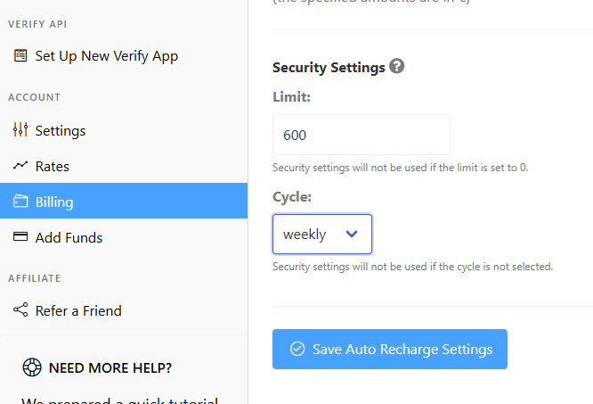The width and height of the screenshot is (593, 404).
Task: Save Auto Recharge Settings
Action: click(390, 349)
